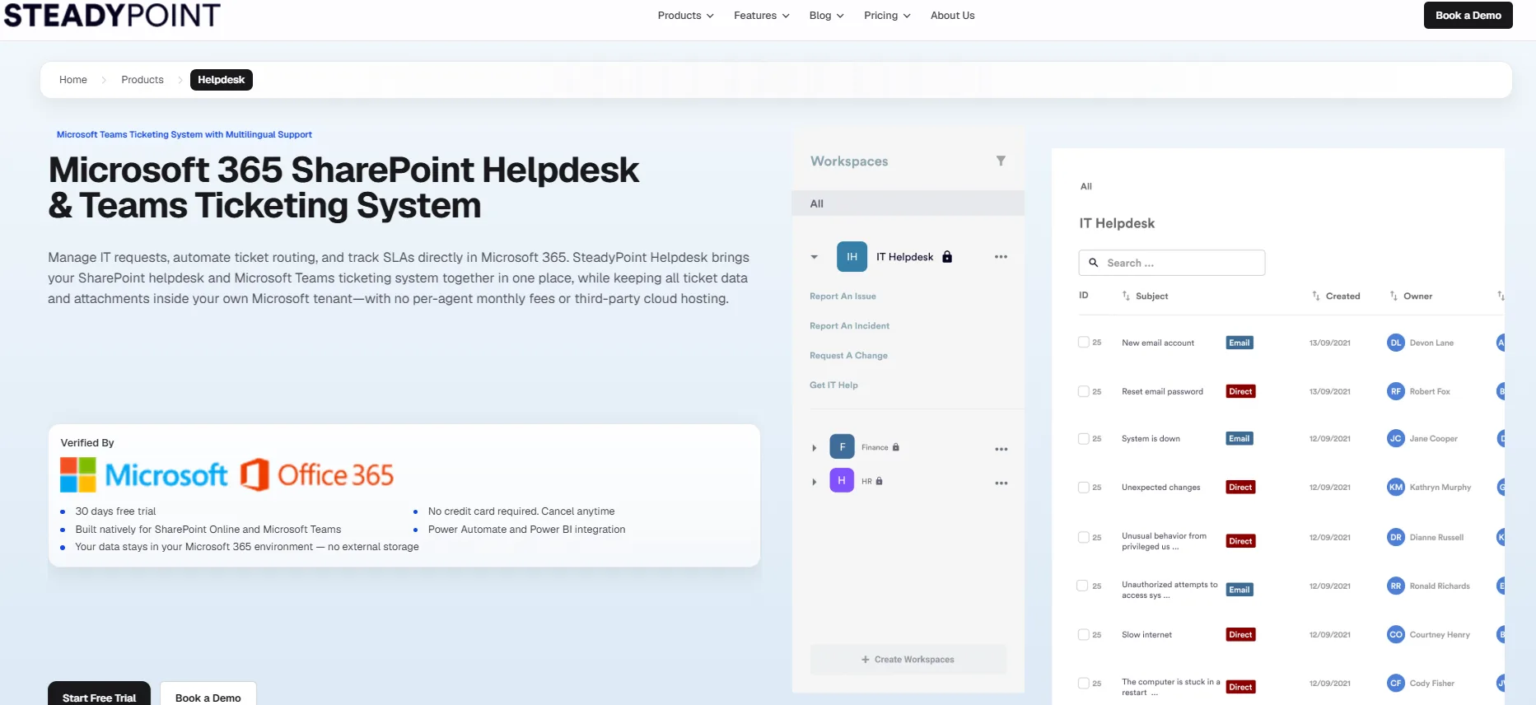Check the System is down ticket box
The image size is (1536, 705).
point(1083,438)
